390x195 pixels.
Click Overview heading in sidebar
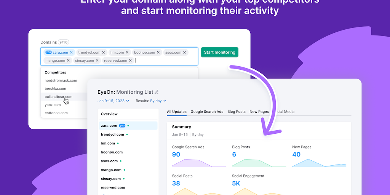click(109, 114)
